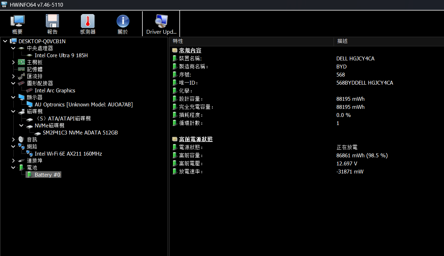The width and height of the screenshot is (444, 256).
Task: Collapse the 磁碟機 tree node
Action: point(13,111)
